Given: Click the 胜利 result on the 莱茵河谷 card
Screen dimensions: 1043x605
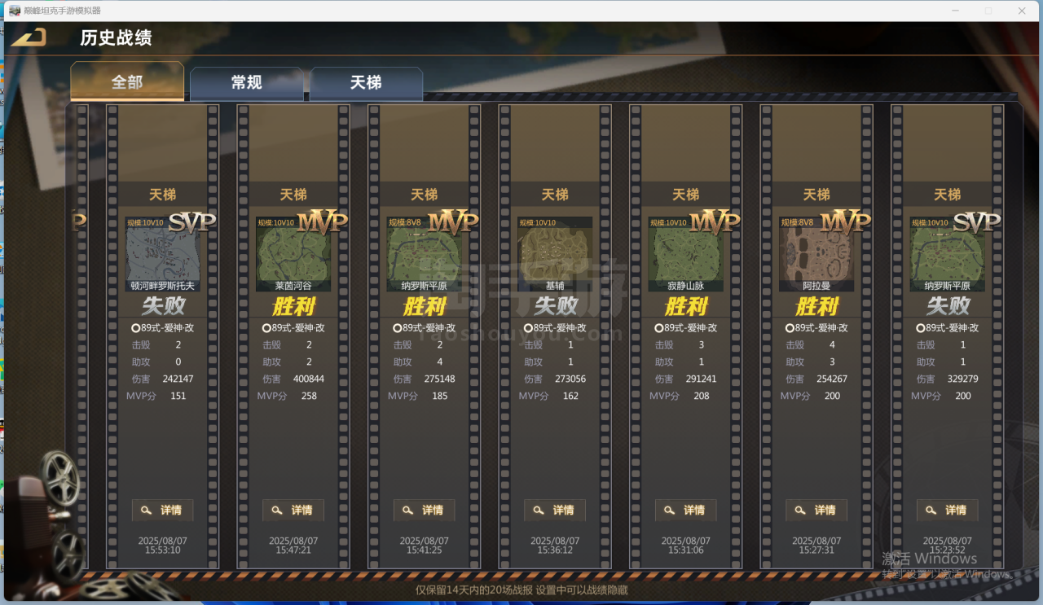Looking at the screenshot, I should (293, 306).
